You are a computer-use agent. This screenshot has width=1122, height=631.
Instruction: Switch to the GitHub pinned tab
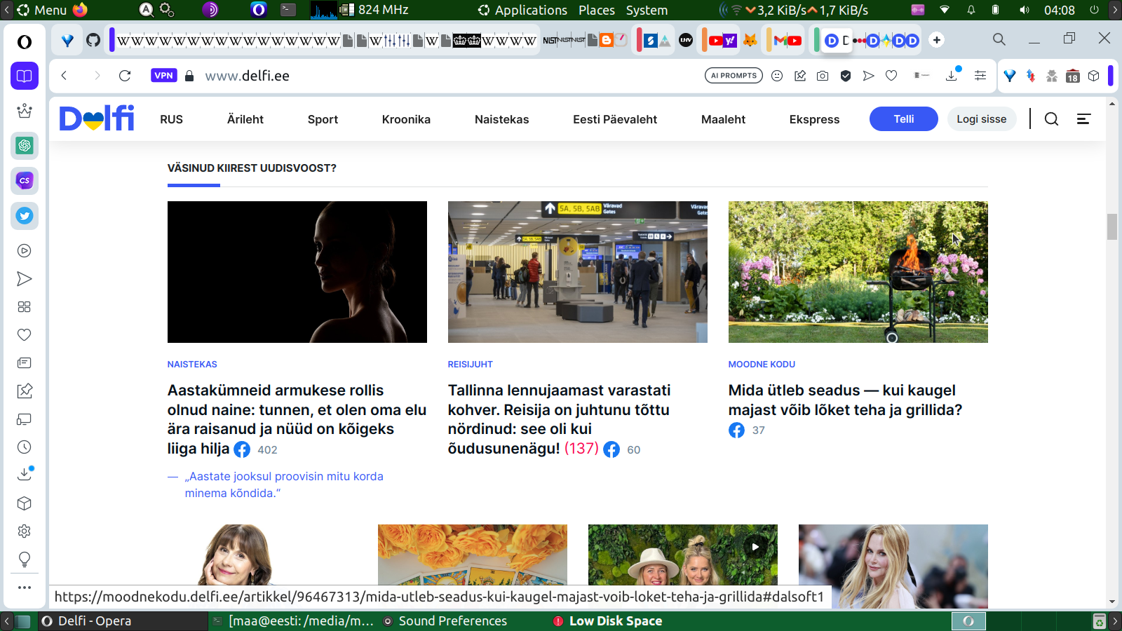point(93,40)
